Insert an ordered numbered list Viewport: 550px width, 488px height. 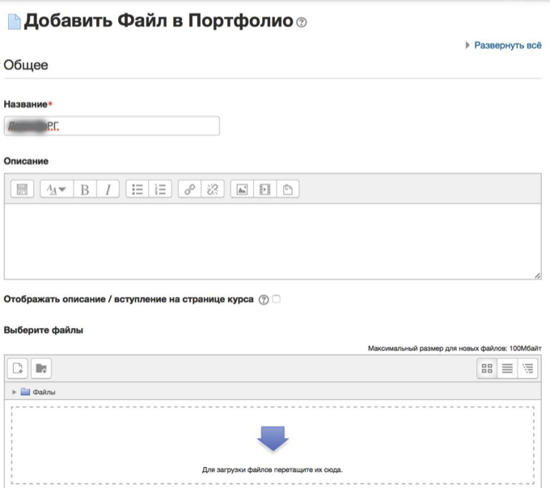160,189
